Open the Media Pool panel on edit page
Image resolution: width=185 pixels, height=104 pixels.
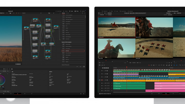tap(105, 11)
